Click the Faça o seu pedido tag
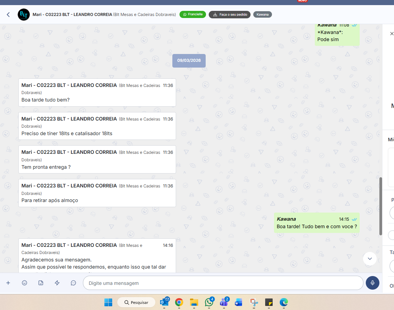The image size is (394, 310). tap(229, 15)
